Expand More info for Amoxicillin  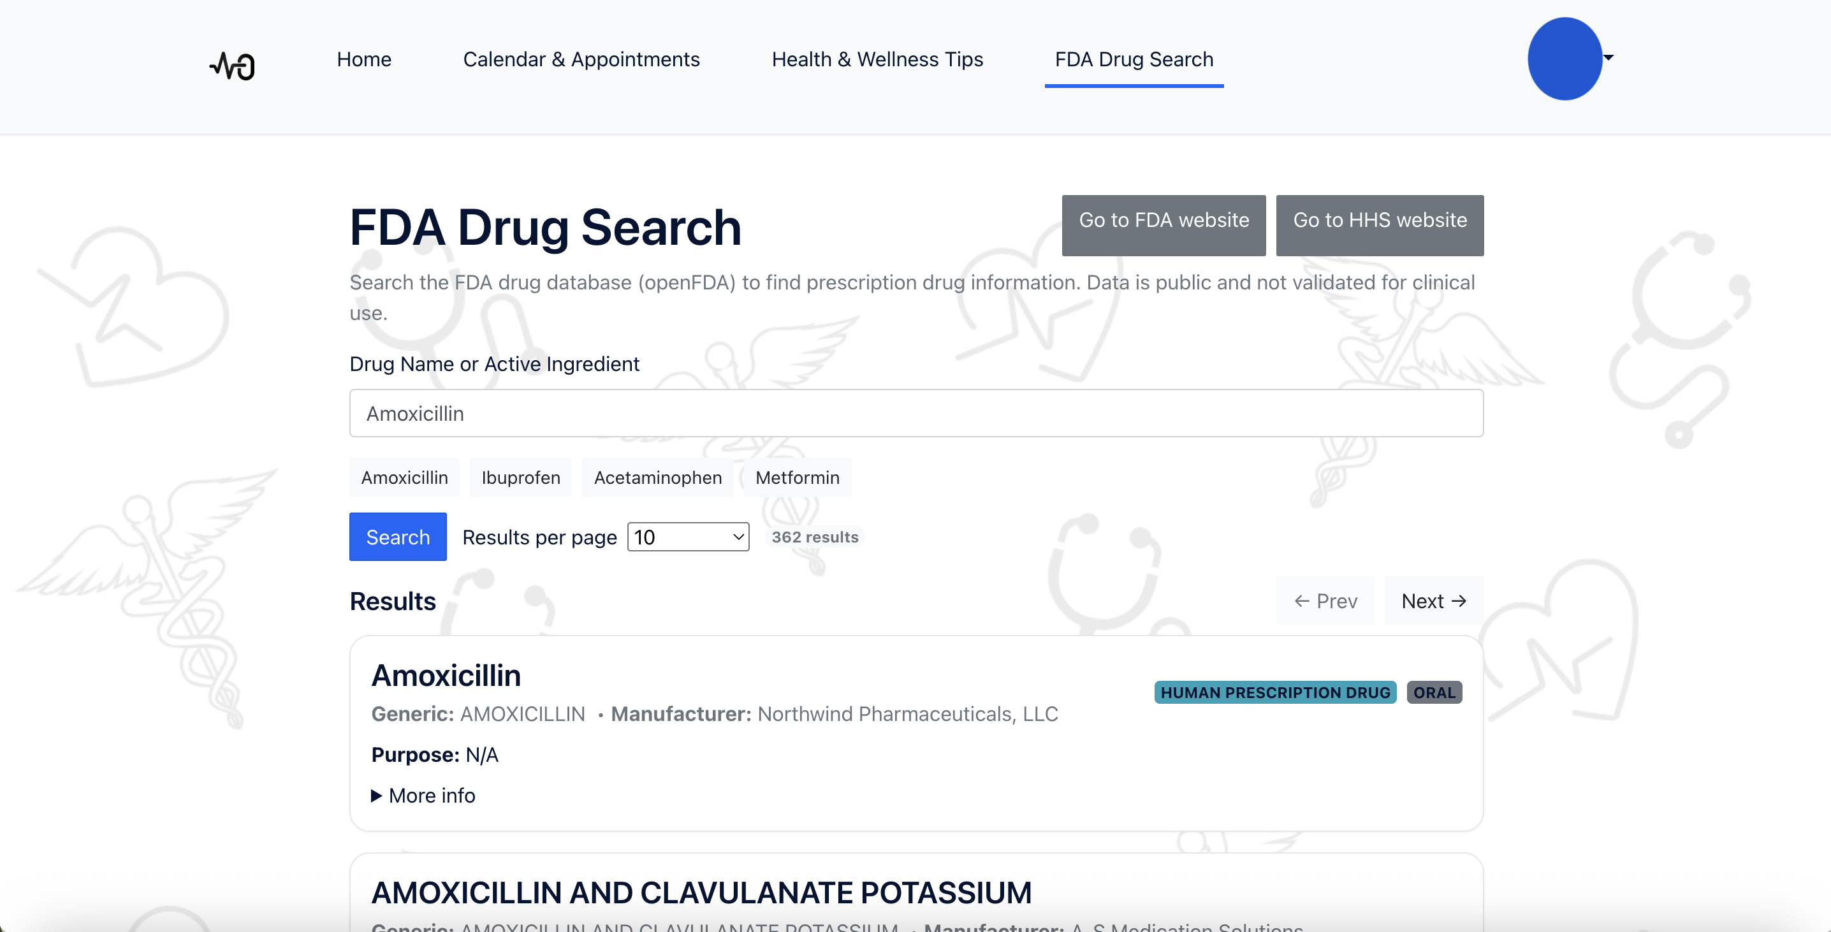[x=423, y=796]
